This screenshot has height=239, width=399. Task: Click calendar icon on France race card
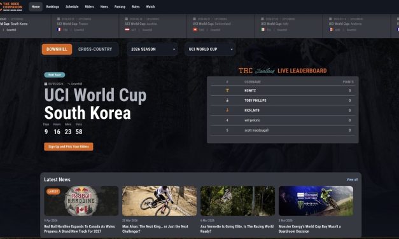tap(59, 19)
